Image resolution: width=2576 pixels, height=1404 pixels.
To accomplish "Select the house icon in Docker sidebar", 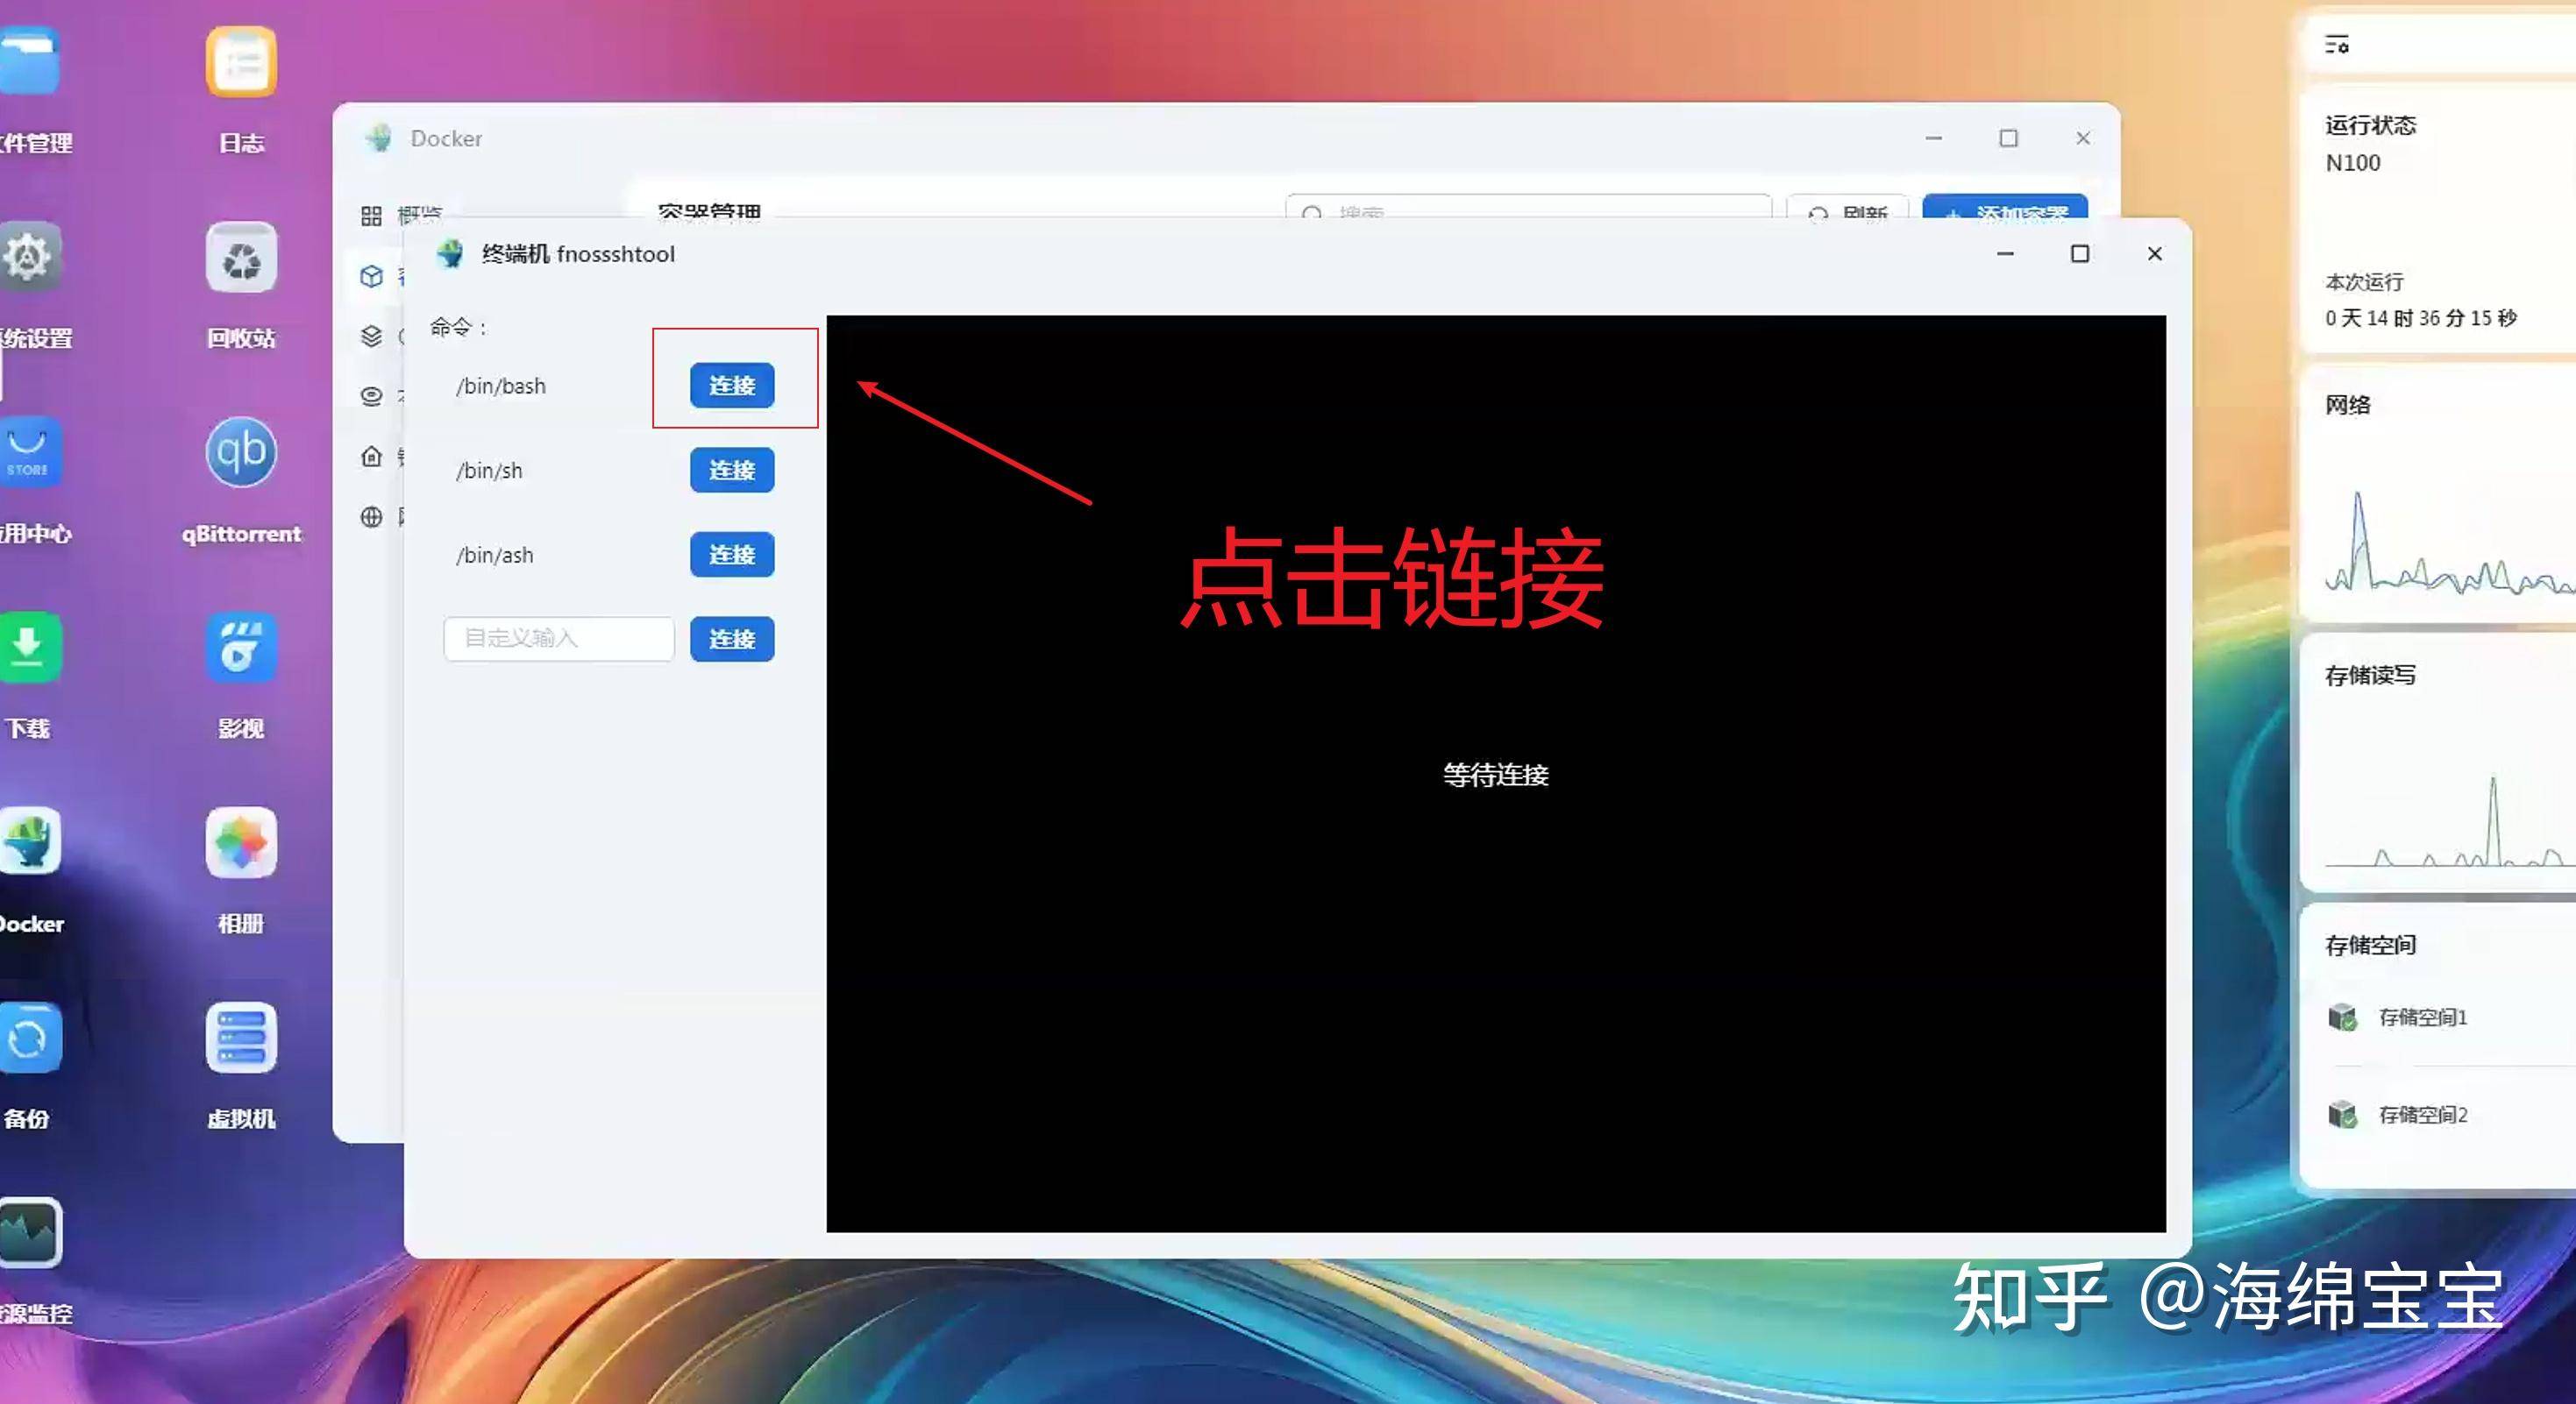I will point(372,457).
